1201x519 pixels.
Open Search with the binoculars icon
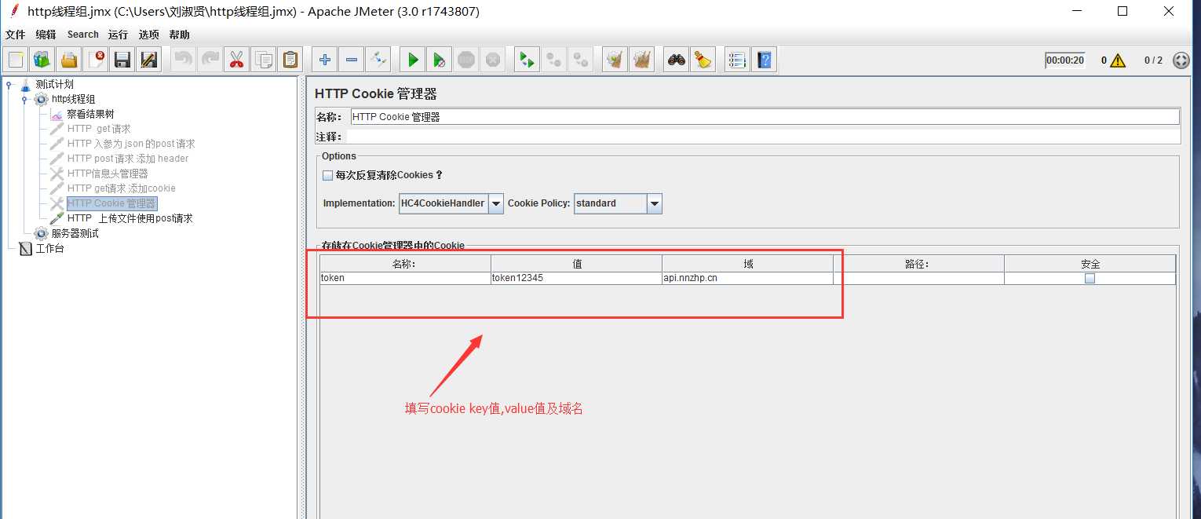click(676, 60)
